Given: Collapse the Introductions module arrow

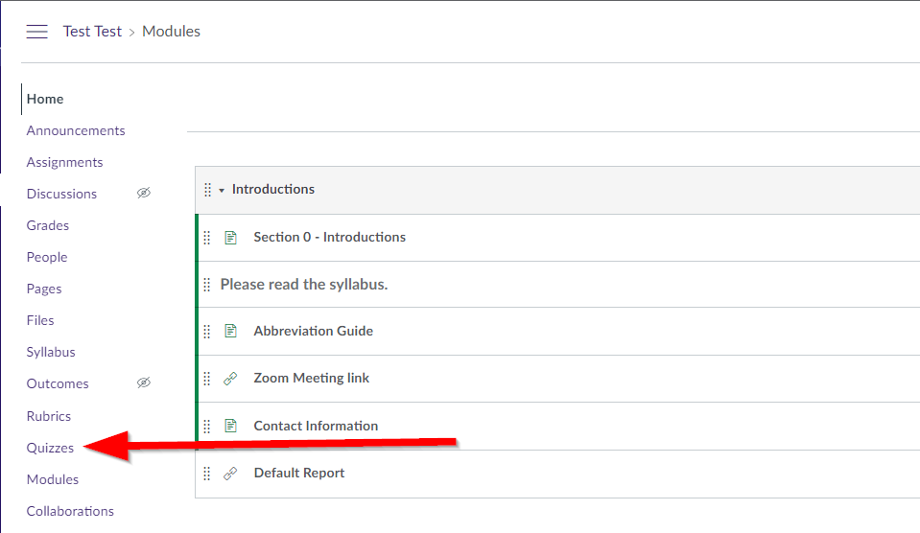Looking at the screenshot, I should [x=222, y=191].
